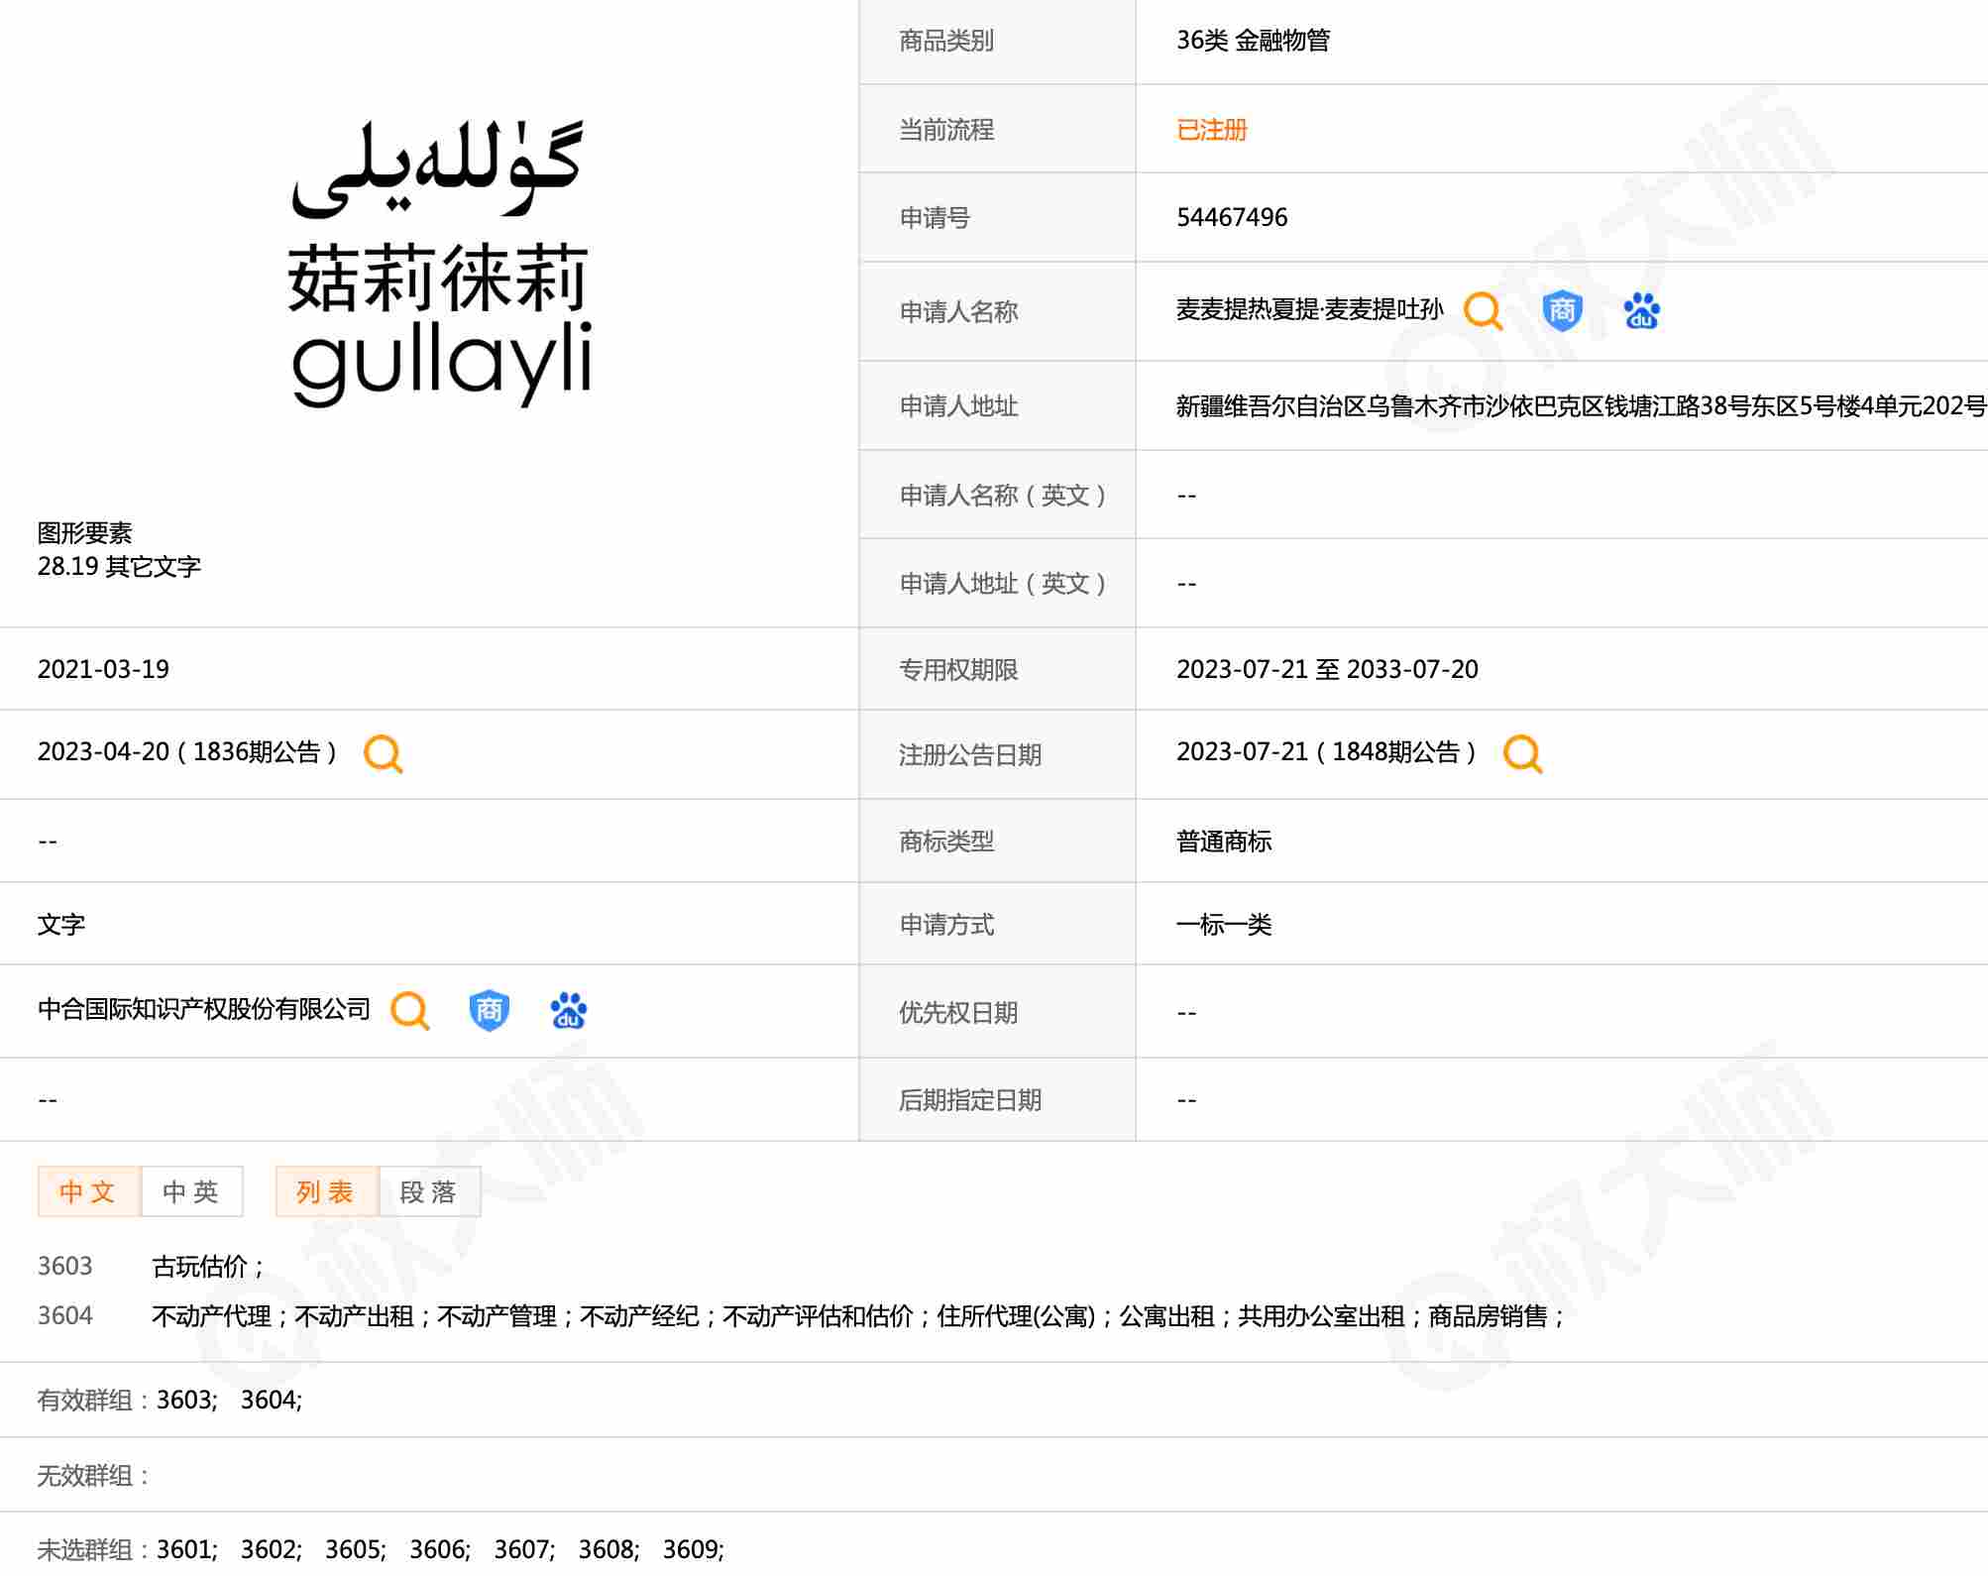Click the gullayli trademark image
The width and height of the screenshot is (1988, 1576).
(440, 265)
